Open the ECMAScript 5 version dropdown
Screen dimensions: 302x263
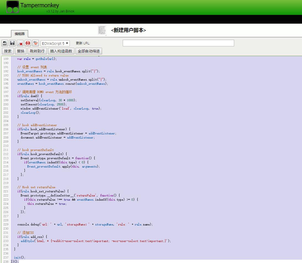pos(55,43)
